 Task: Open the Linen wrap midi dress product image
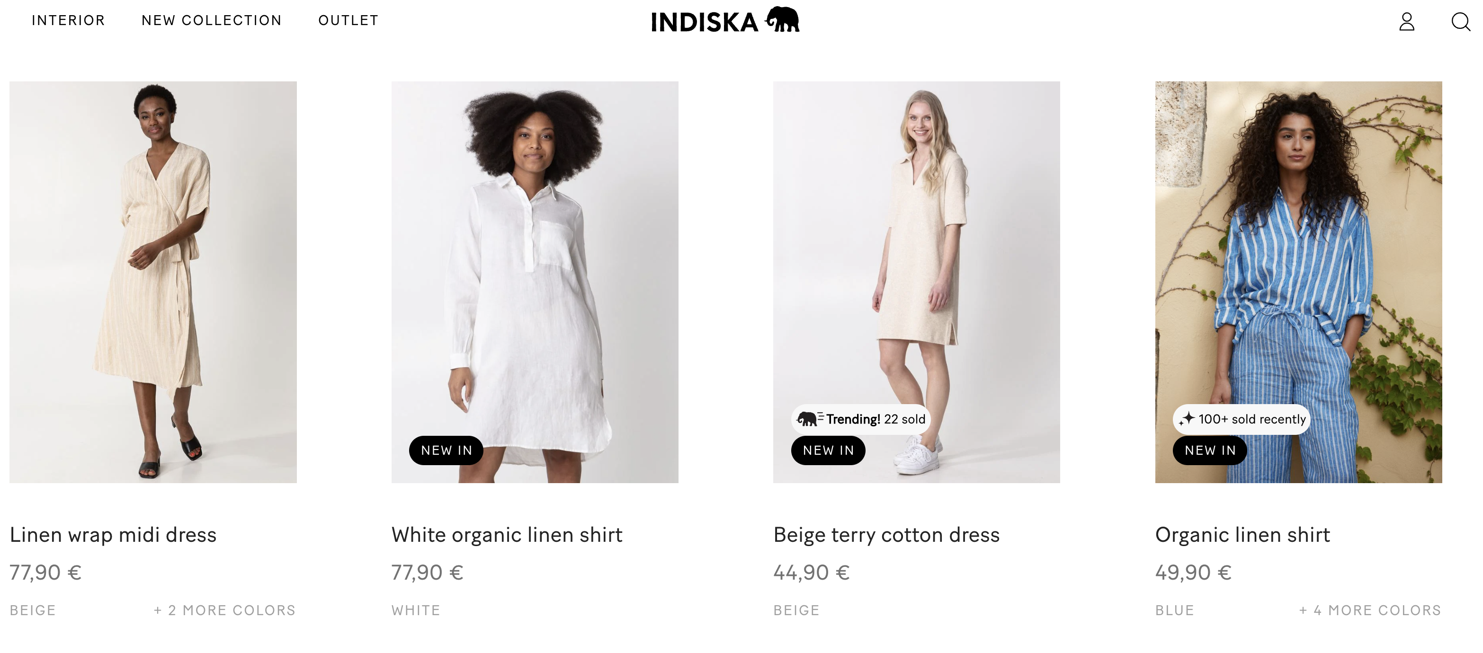coord(153,282)
